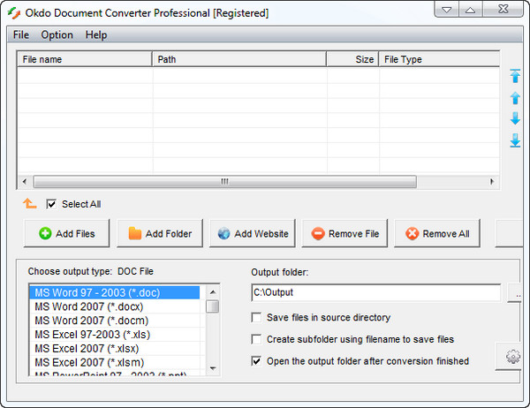
Task: Open the Option menu
Action: pos(57,34)
